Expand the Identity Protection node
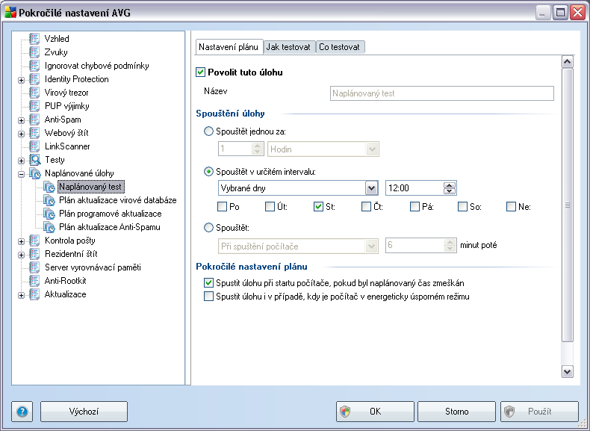 [x=22, y=80]
